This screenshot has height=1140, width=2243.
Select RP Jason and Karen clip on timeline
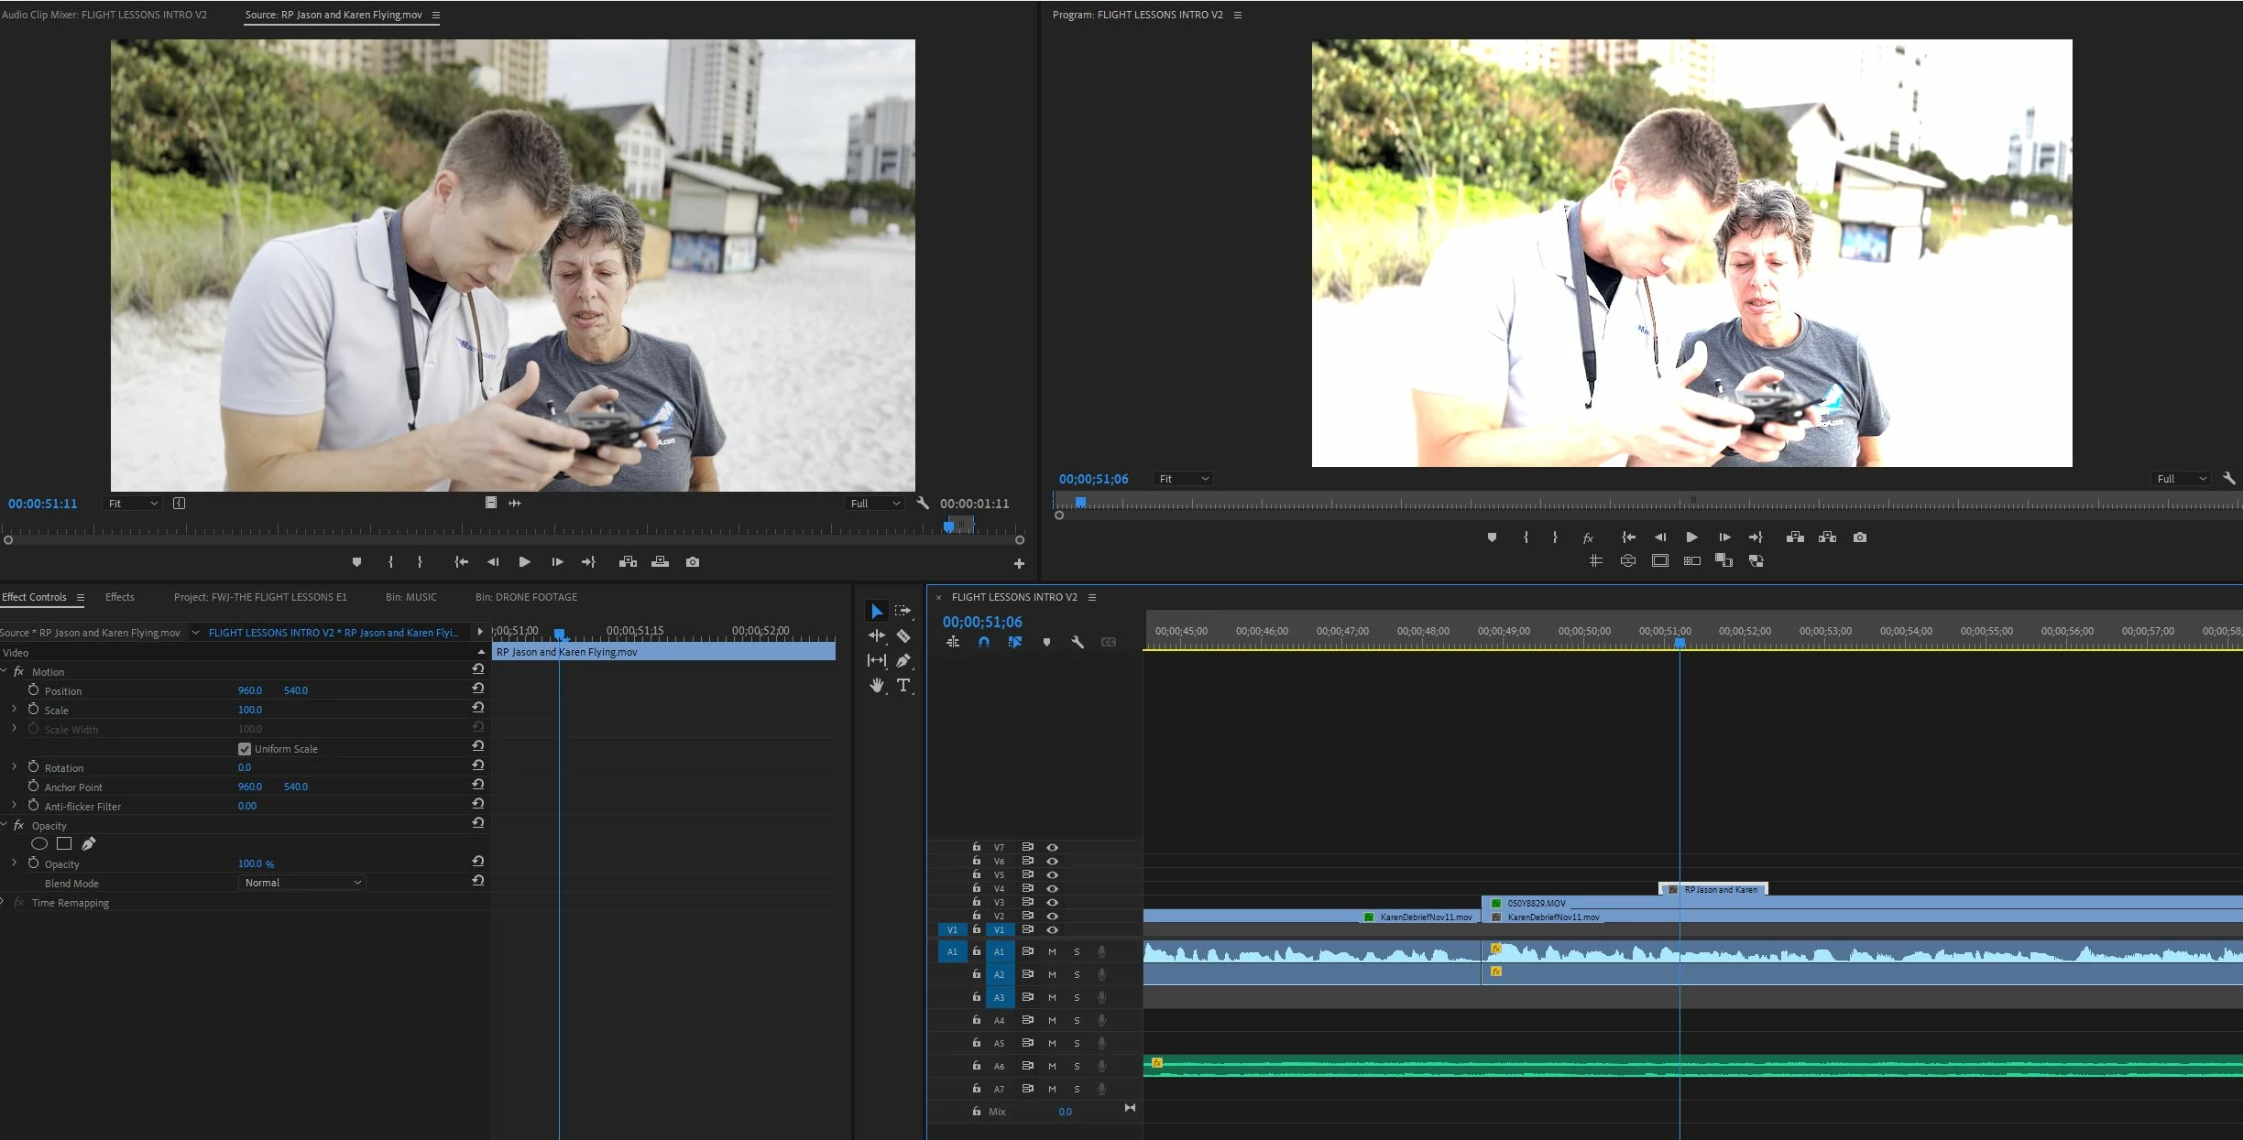coord(1720,889)
